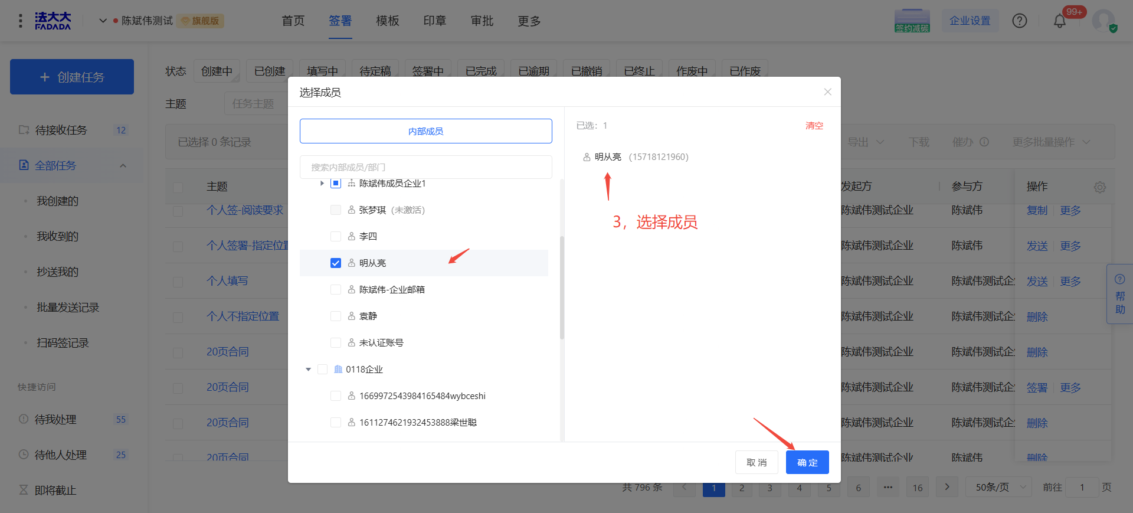Viewport: 1133px width, 513px height.
Task: Open the company switcher dropdown arrow
Action: tap(103, 21)
